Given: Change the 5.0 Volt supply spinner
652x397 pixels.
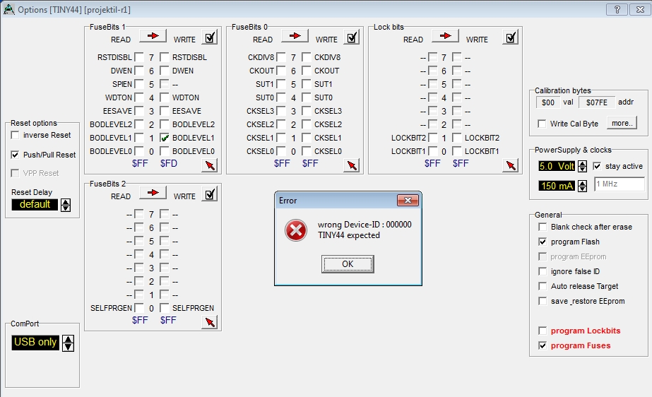Looking at the screenshot, I should [x=582, y=167].
